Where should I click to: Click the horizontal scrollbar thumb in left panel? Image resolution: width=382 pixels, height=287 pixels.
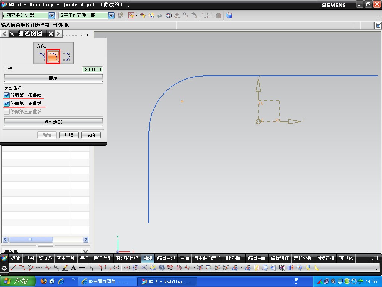tap(31, 240)
